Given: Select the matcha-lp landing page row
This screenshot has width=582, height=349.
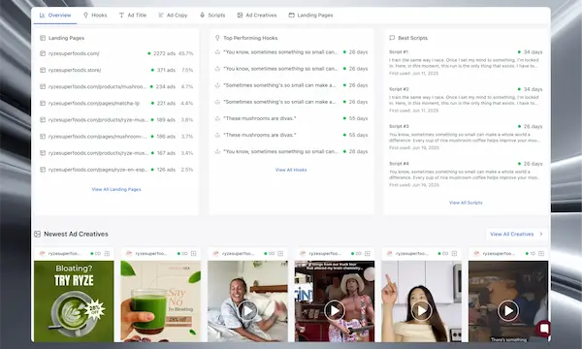Looking at the screenshot, I should (x=116, y=103).
